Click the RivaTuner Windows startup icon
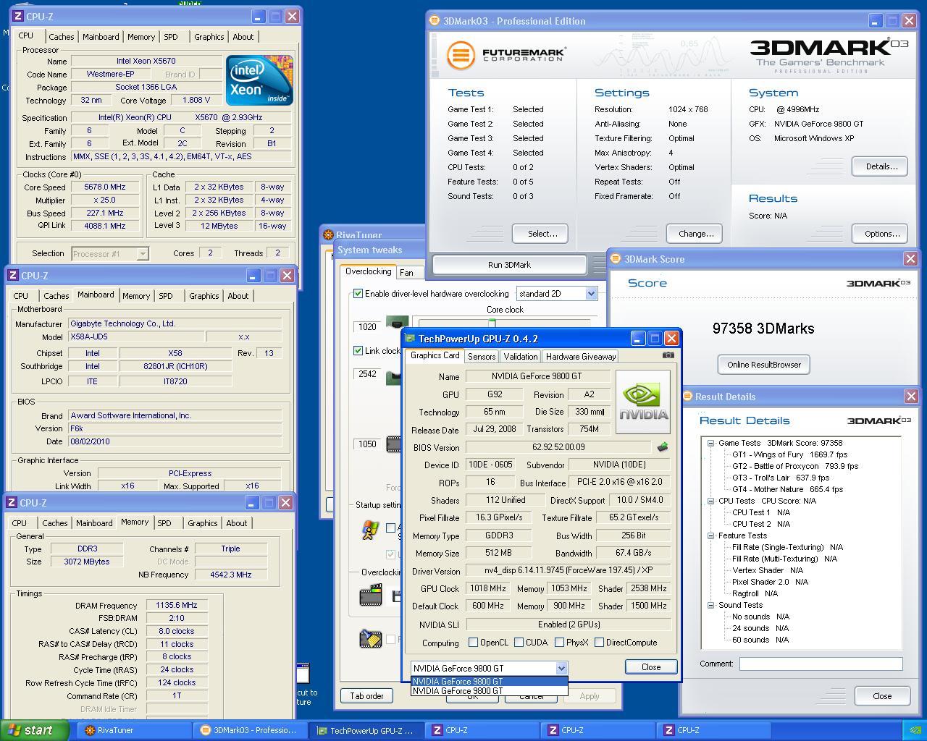 370,530
